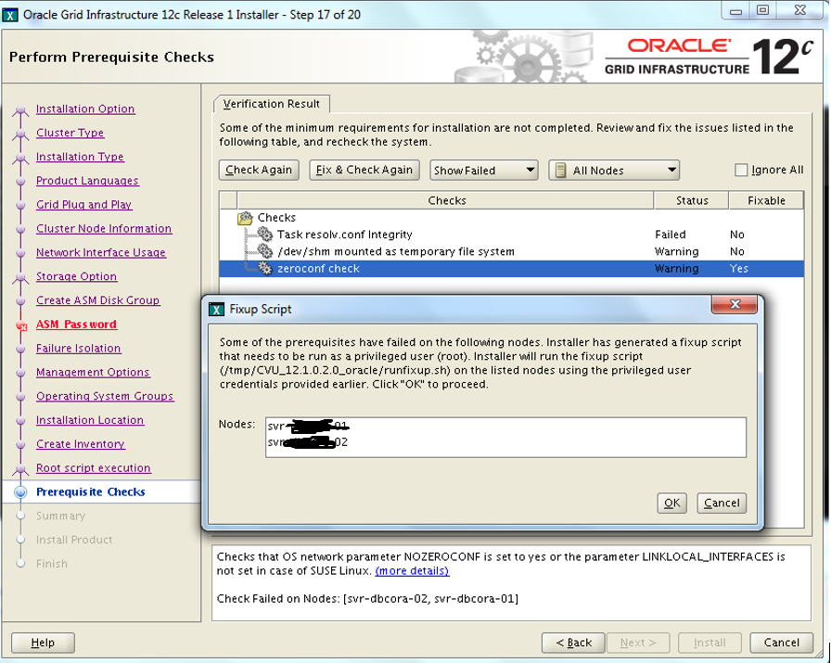The image size is (831, 663).
Task: Click the Checks folder icon in table
Action: pyautogui.click(x=245, y=218)
